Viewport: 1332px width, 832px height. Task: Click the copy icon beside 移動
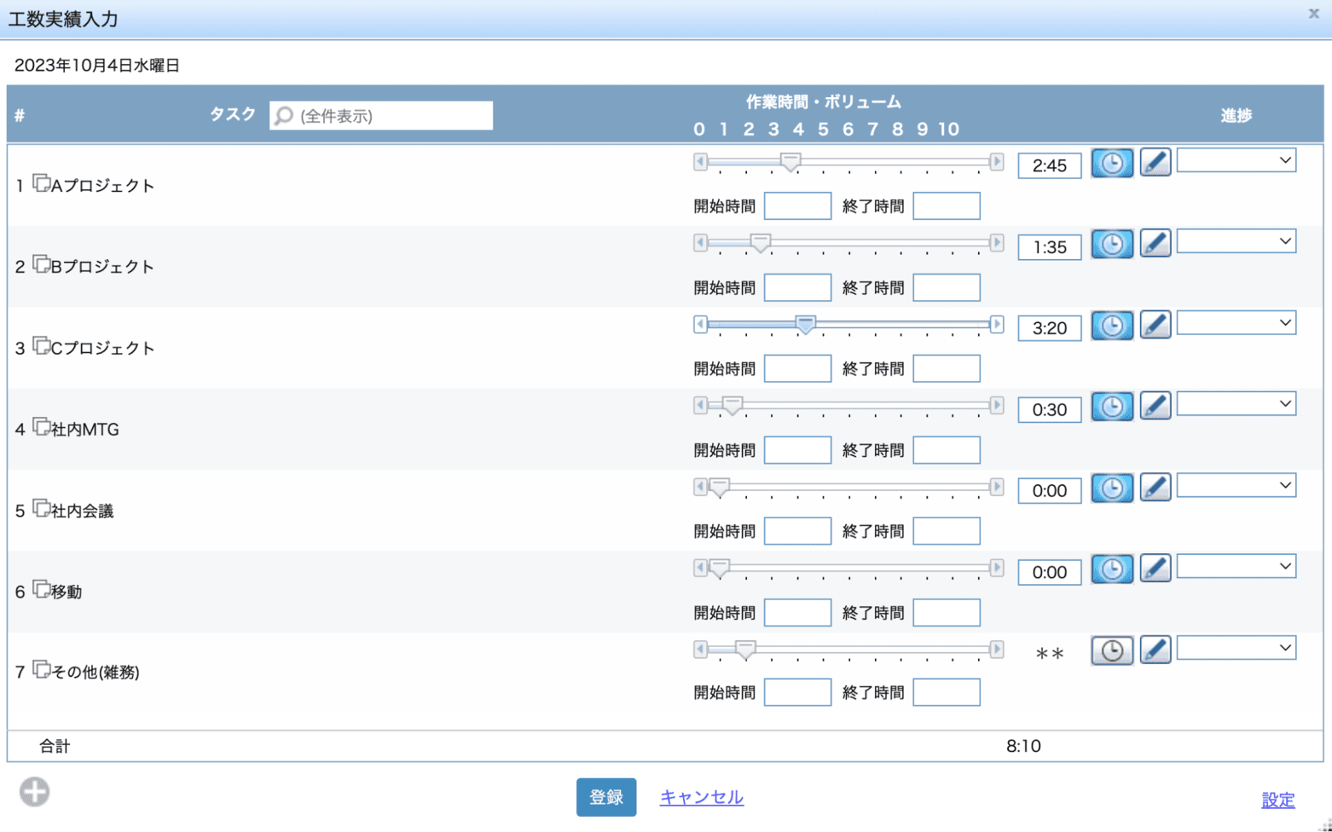pos(41,589)
